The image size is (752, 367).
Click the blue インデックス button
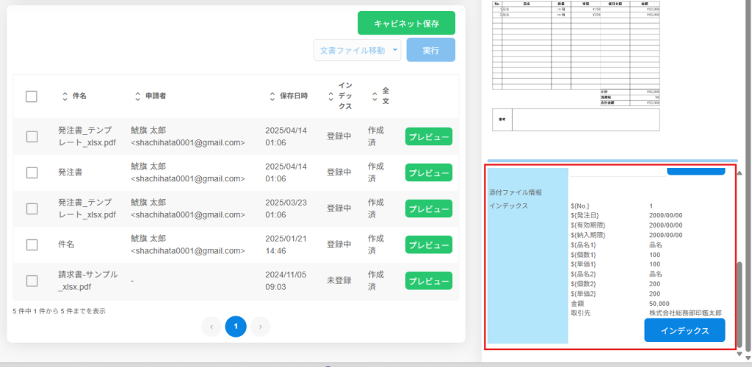tap(684, 330)
